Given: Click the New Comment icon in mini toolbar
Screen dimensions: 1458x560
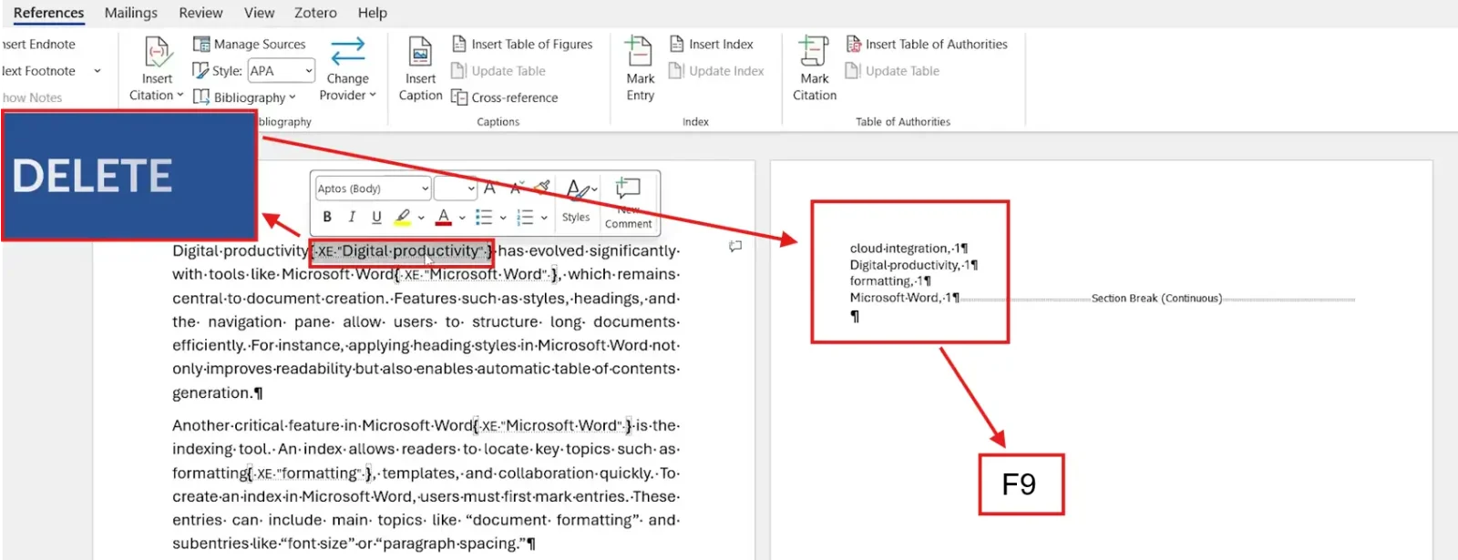Looking at the screenshot, I should point(628,189).
